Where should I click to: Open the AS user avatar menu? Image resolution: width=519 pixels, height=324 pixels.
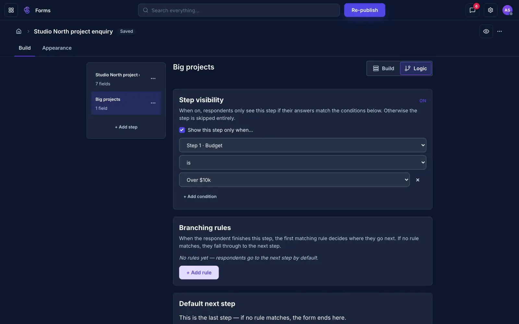click(x=507, y=10)
